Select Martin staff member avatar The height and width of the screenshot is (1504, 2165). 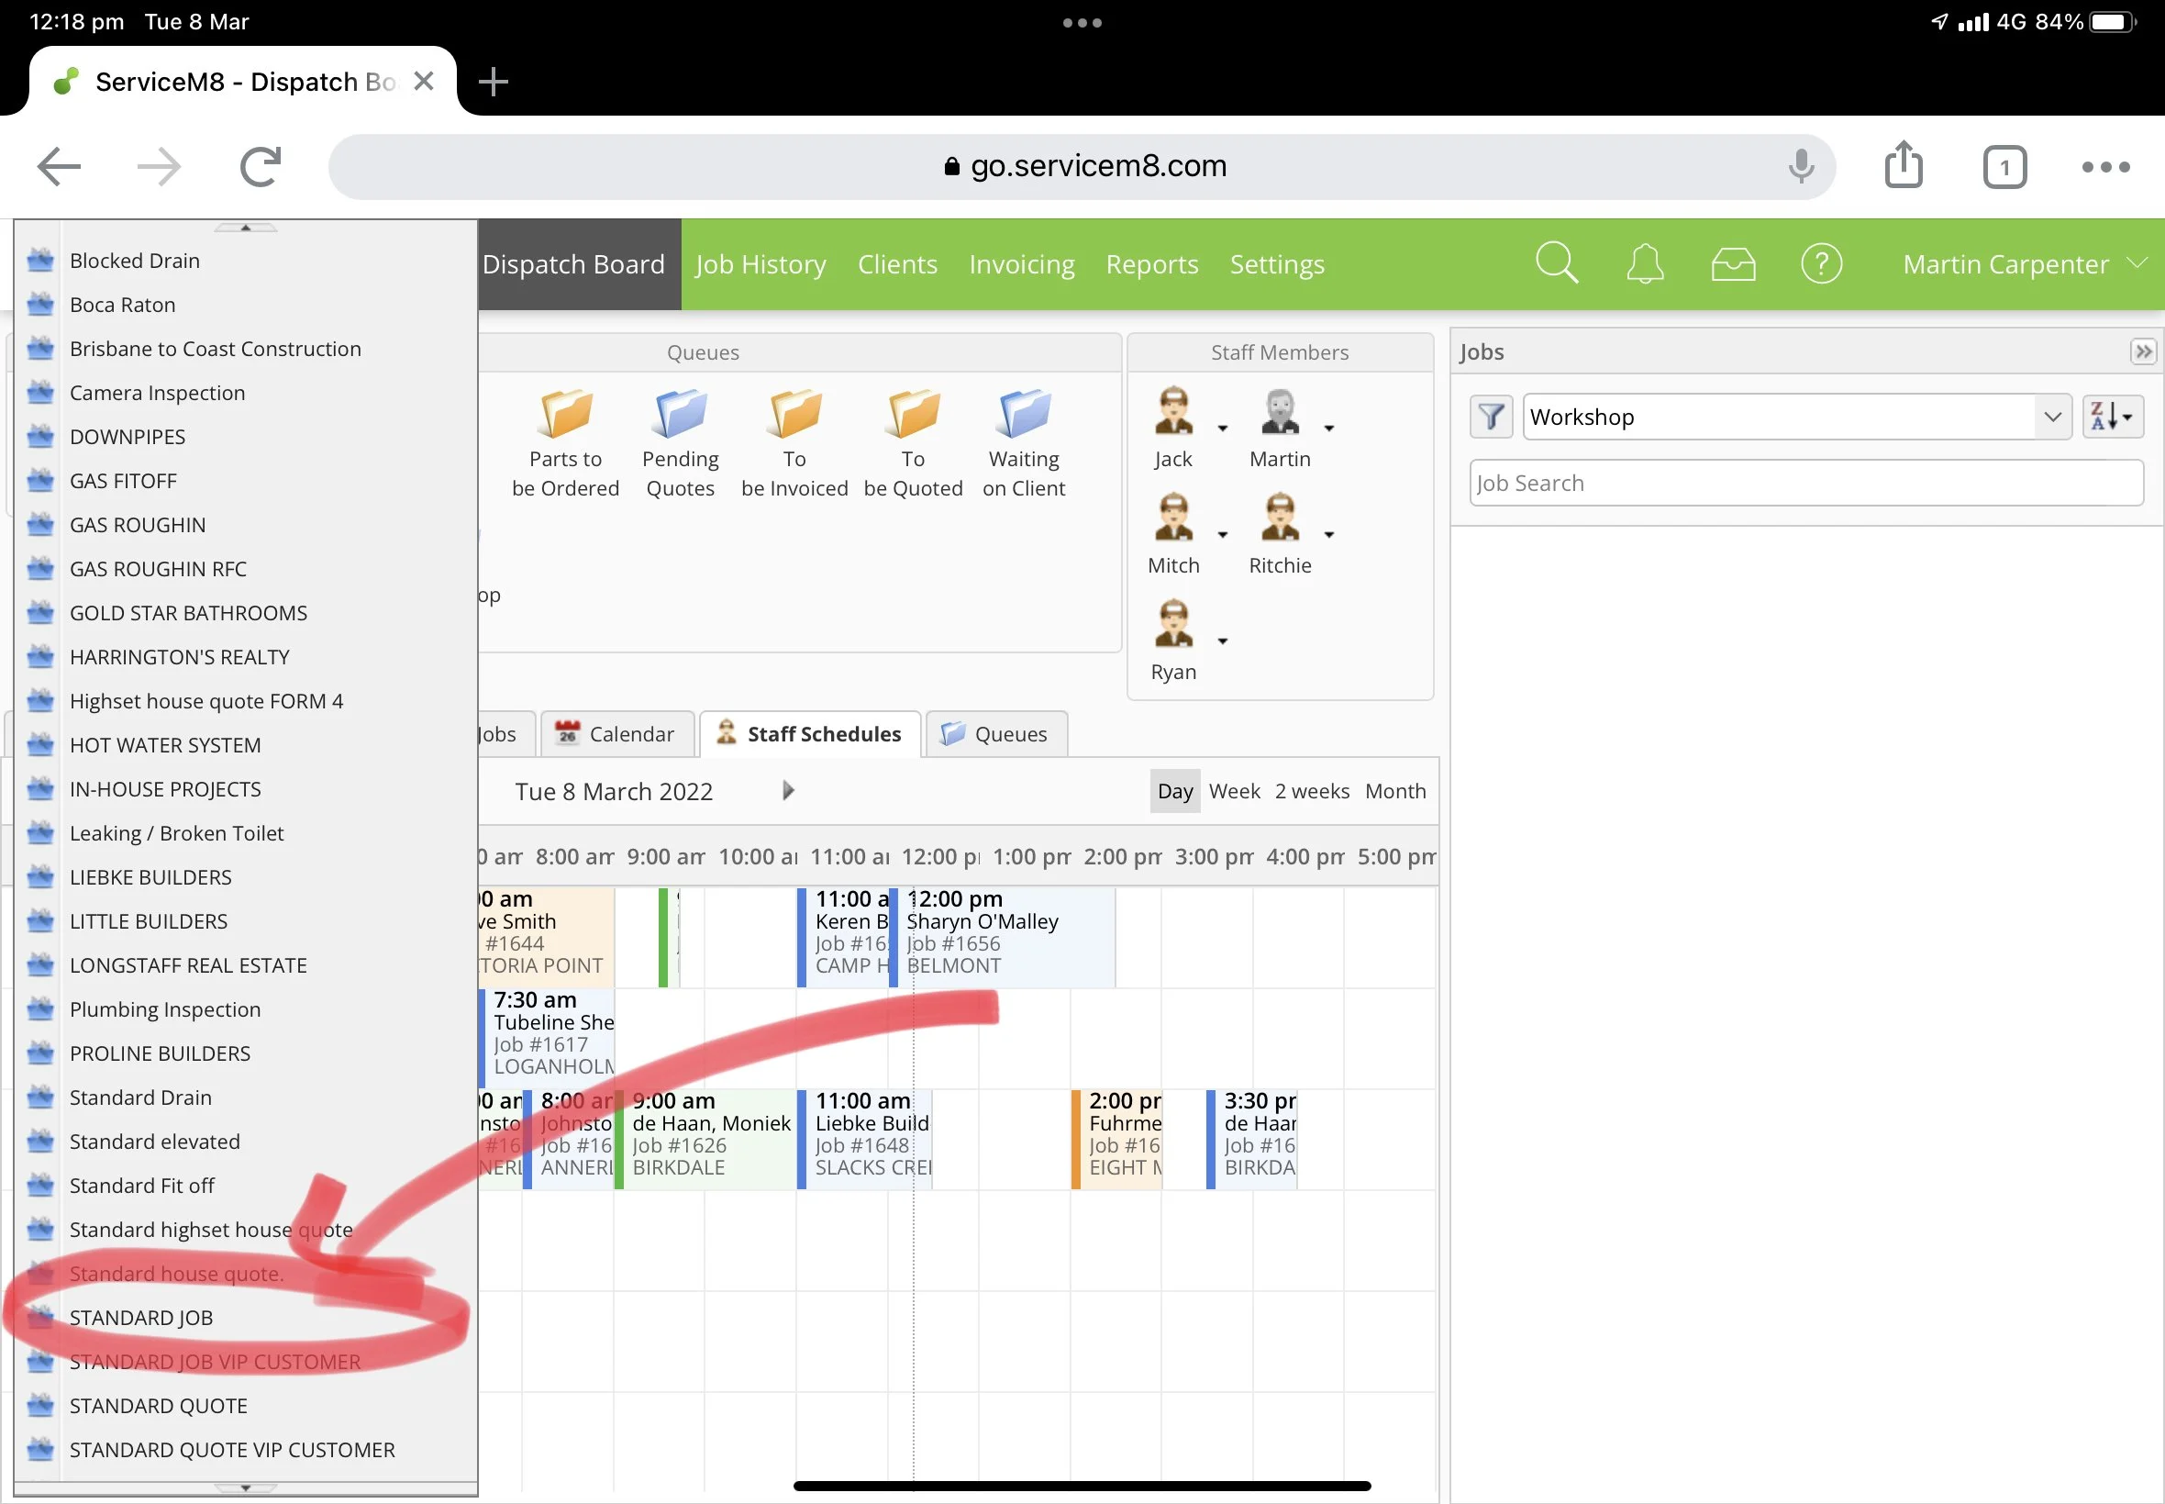[x=1279, y=413]
